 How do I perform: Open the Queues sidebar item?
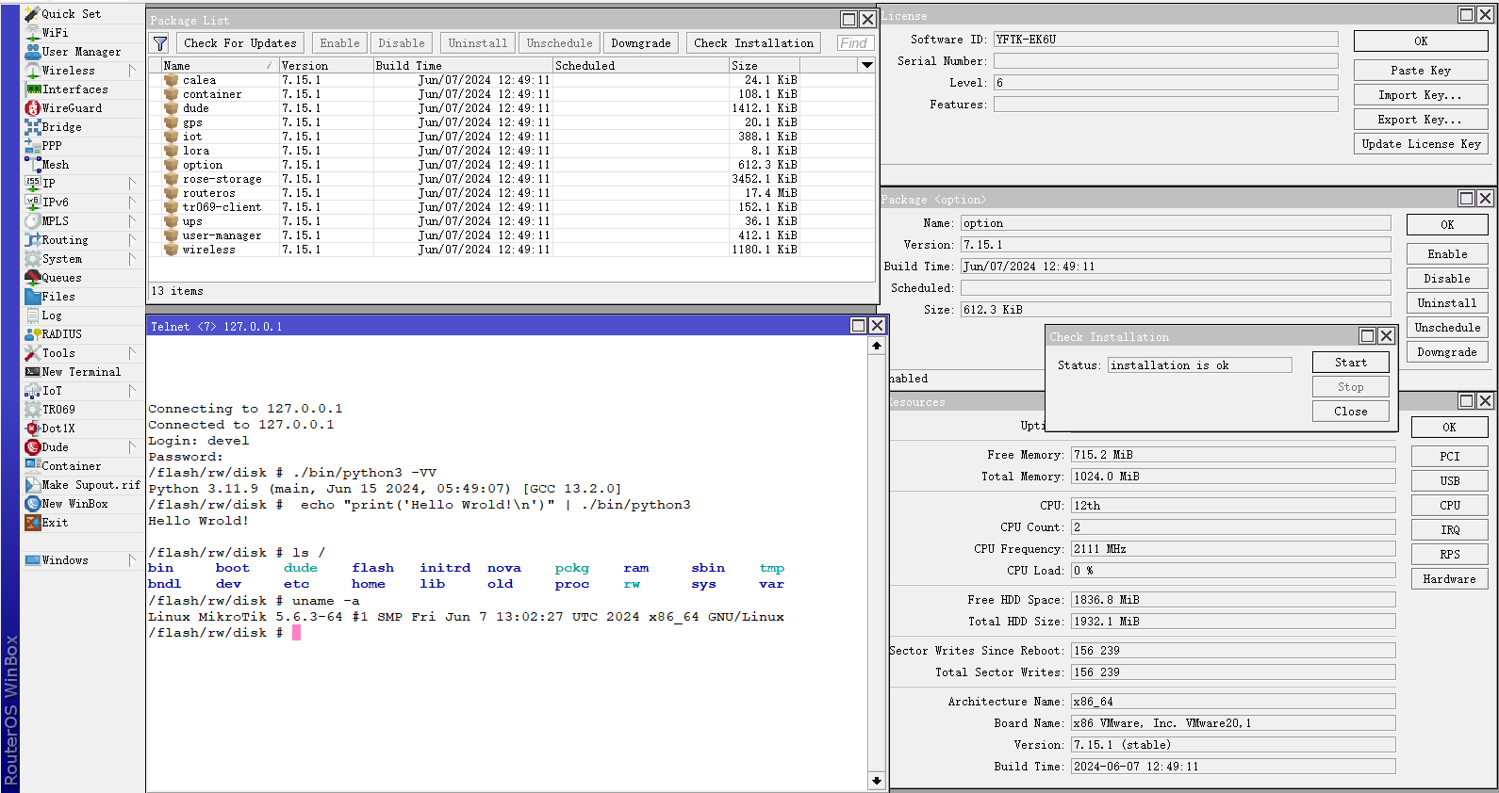[x=61, y=278]
